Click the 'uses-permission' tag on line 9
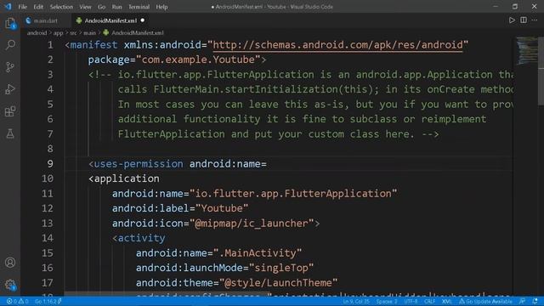 click(139, 164)
